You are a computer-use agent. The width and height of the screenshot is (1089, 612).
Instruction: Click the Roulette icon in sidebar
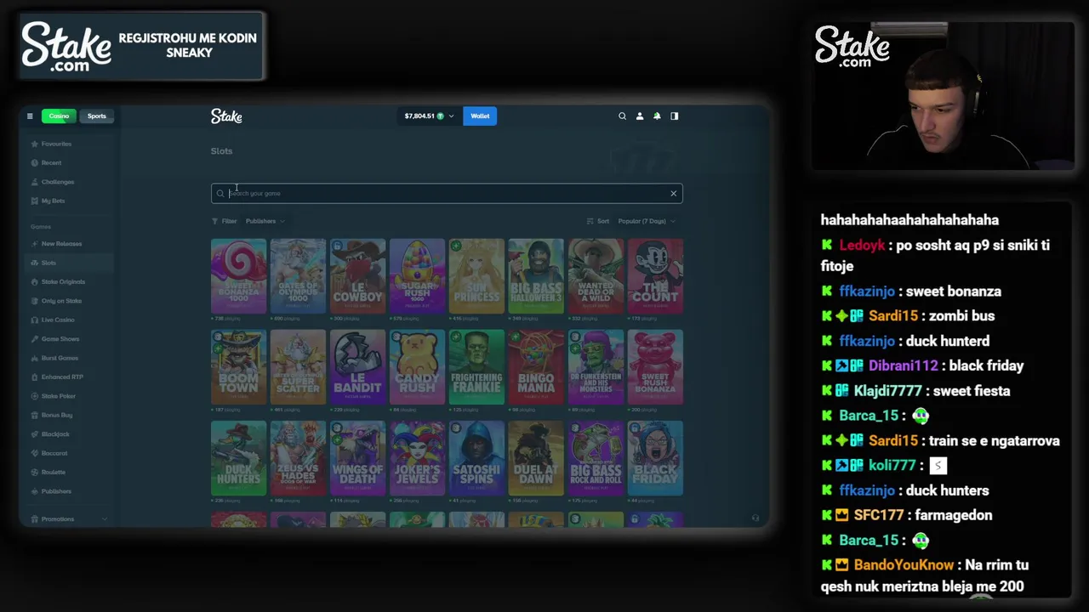(34, 472)
